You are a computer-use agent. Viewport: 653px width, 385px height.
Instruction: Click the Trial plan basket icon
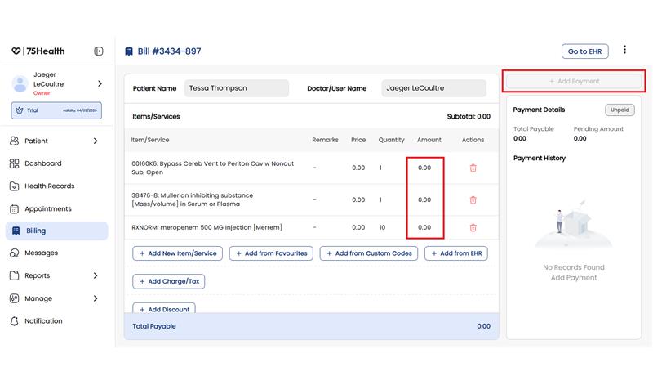(18, 110)
